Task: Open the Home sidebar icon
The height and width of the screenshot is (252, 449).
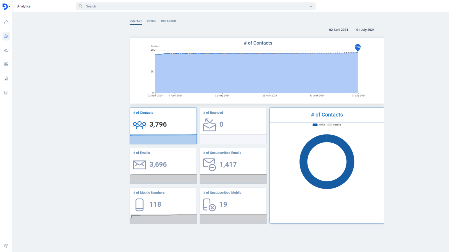Action: (x=6, y=22)
